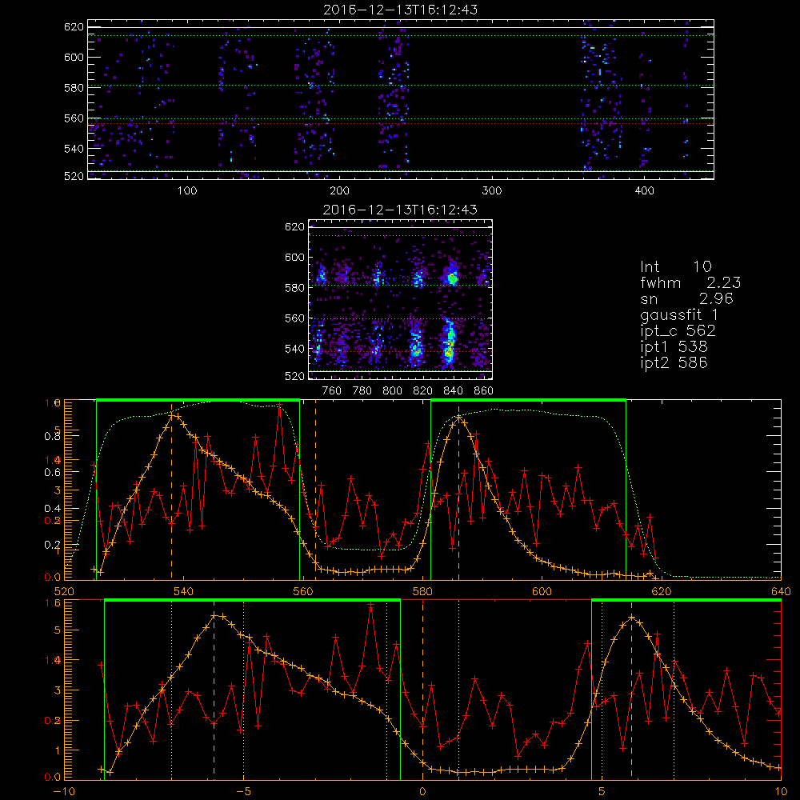Click the 'ipt2 586' line
Image resolution: width=800 pixels, height=800 pixels.
674,362
